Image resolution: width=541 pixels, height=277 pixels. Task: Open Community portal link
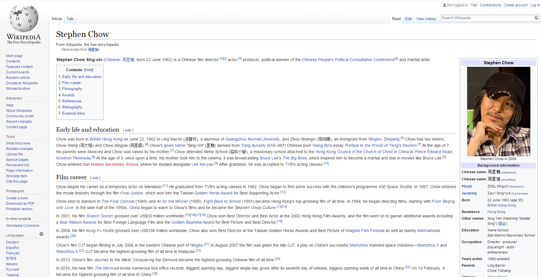20,116
